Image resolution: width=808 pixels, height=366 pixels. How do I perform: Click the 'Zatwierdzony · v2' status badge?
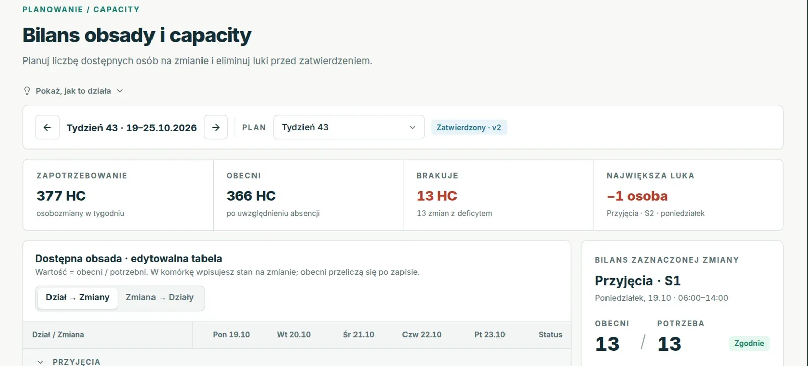[469, 127]
